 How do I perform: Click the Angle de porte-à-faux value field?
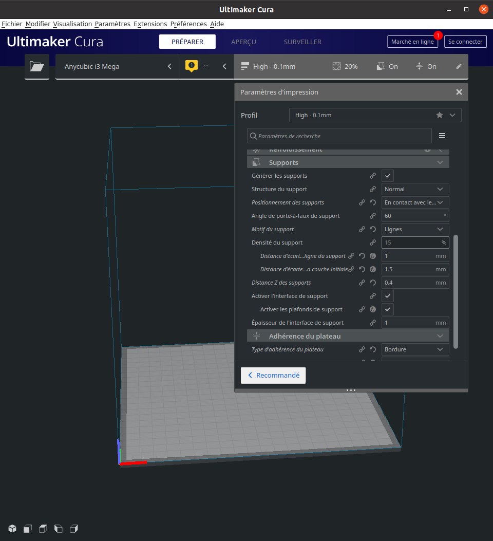coord(415,216)
